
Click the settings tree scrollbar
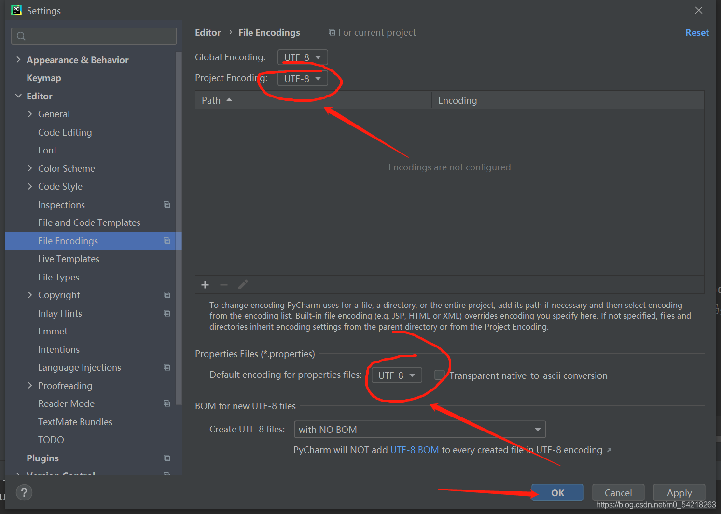(x=179, y=228)
